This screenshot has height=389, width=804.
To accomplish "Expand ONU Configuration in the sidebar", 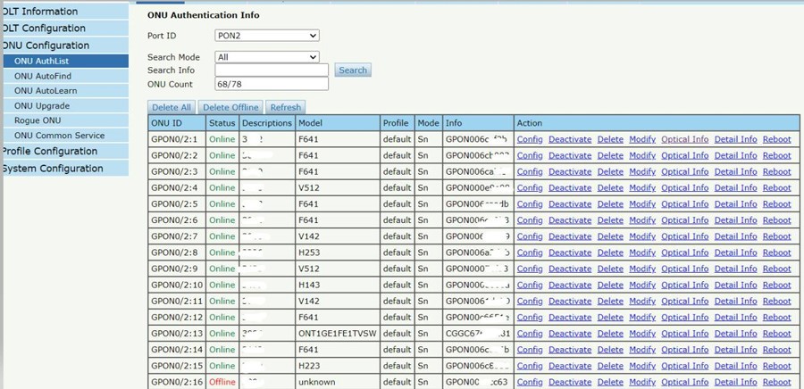I will (x=64, y=45).
